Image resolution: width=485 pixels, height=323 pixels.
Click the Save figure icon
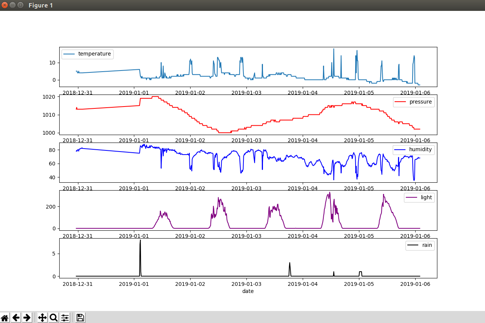[x=80, y=317]
